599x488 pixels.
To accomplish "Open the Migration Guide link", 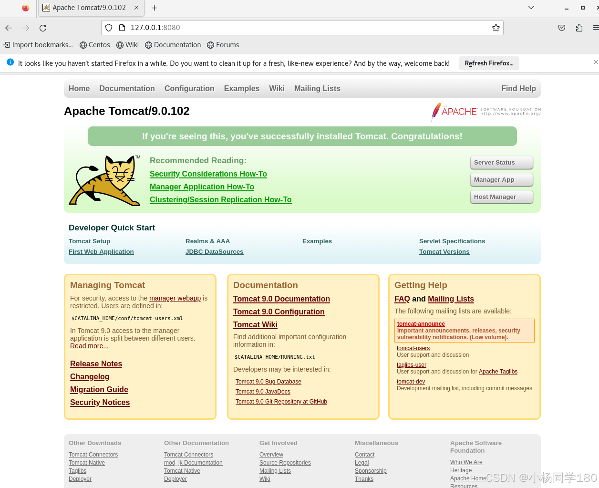I will click(x=99, y=390).
